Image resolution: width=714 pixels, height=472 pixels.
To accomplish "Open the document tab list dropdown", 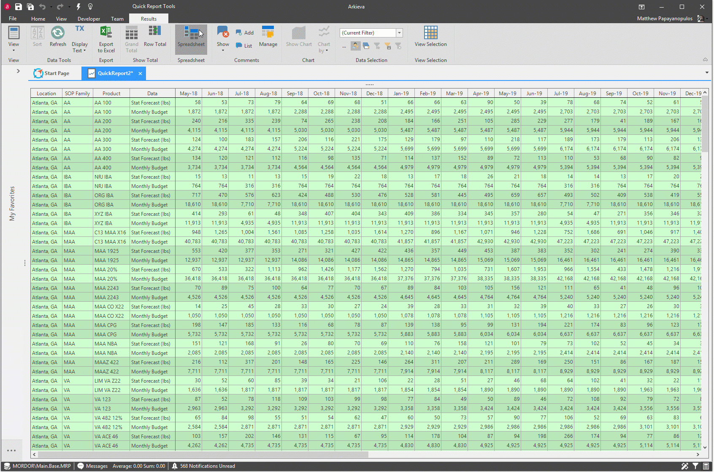I will point(707,73).
